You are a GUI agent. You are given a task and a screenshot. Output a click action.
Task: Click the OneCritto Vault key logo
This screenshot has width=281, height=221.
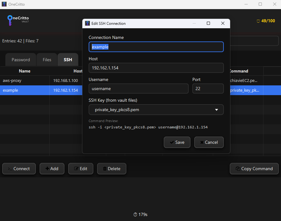point(9,20)
